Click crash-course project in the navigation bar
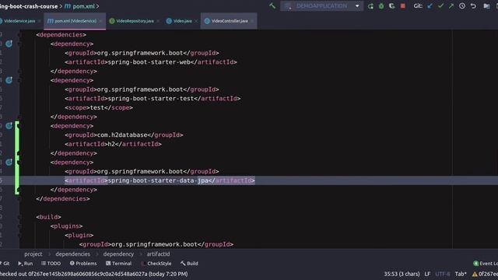The width and height of the screenshot is (498, 280). pos(29,6)
